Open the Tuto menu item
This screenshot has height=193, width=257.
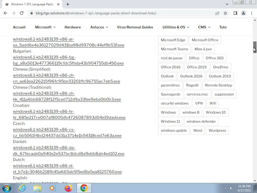[x=223, y=27]
